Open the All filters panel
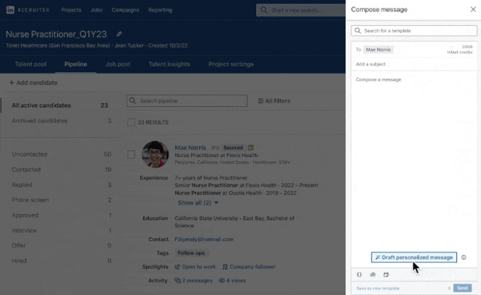Image resolution: width=481 pixels, height=295 pixels. pos(273,101)
